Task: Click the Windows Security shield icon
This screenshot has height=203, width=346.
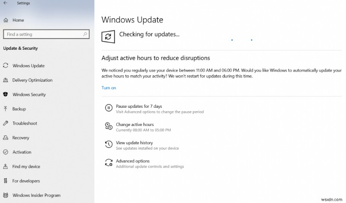Action: click(6, 94)
